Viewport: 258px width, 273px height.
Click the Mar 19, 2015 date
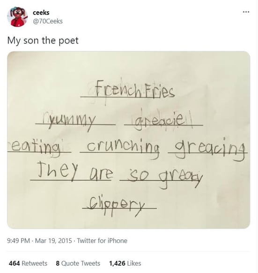coord(53,241)
